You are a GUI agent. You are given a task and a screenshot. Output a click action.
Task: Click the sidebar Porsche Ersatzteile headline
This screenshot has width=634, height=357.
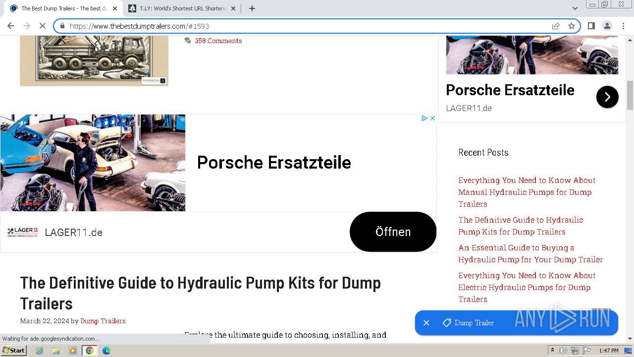click(x=510, y=90)
